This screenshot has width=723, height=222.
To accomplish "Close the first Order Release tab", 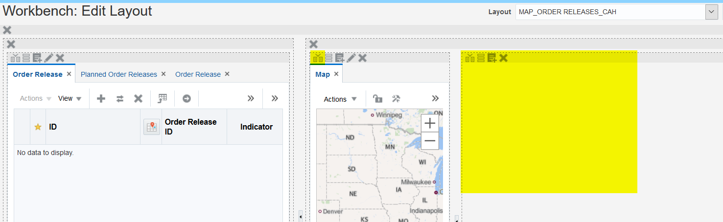I will 69,74.
